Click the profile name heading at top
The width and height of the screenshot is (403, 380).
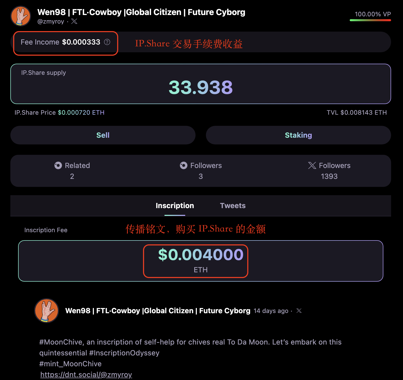[x=141, y=12]
